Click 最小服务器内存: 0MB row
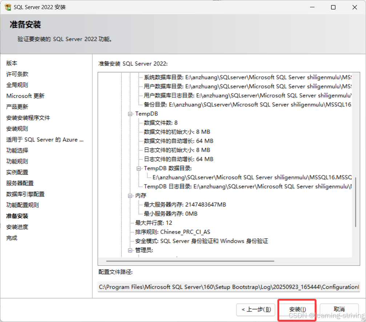The height and width of the screenshot is (322, 366). click(170, 214)
